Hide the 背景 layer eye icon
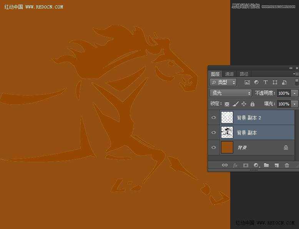The width and height of the screenshot is (299, 229). tap(214, 147)
